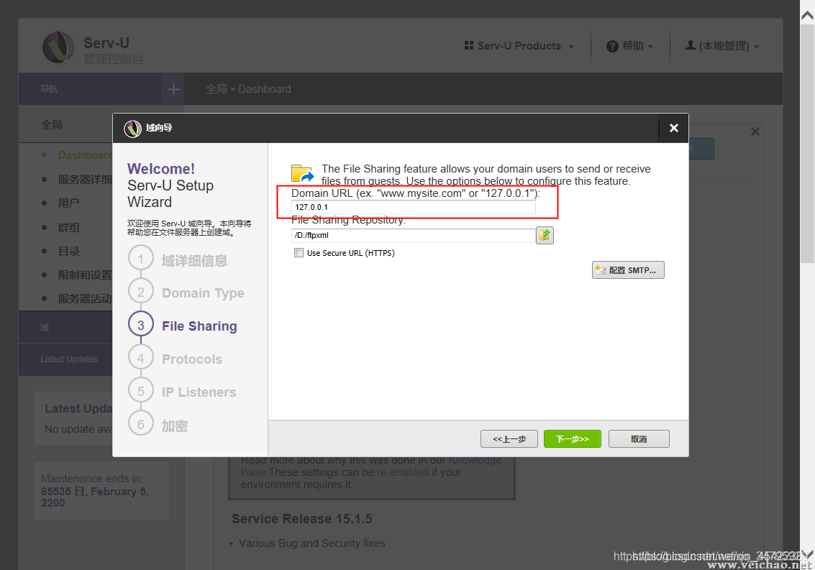Click the page scrollbar up arrow

(807, 15)
